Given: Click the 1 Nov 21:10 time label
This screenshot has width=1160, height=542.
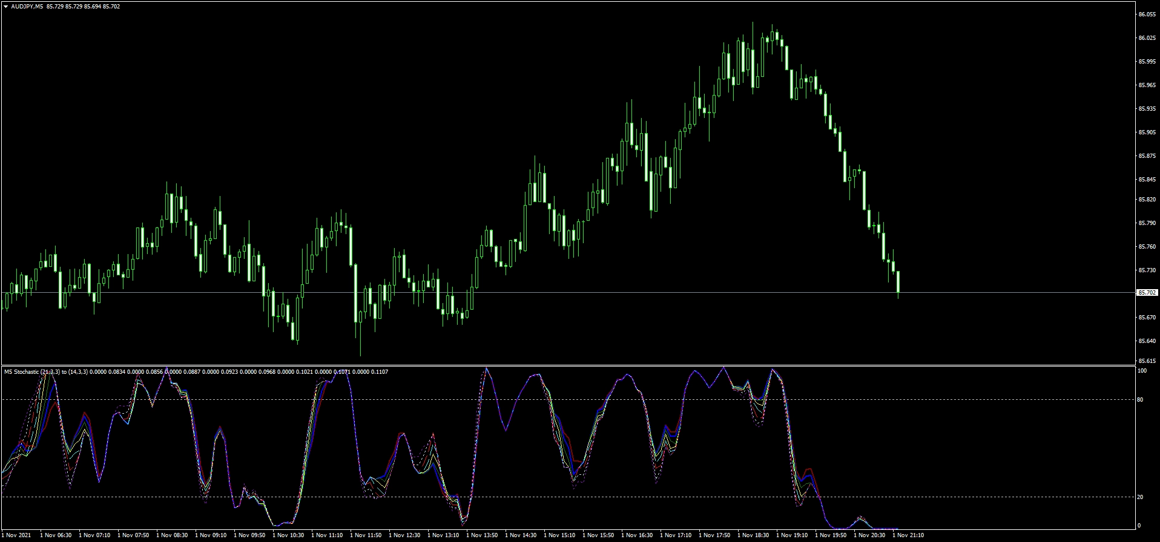Looking at the screenshot, I should coord(908,535).
